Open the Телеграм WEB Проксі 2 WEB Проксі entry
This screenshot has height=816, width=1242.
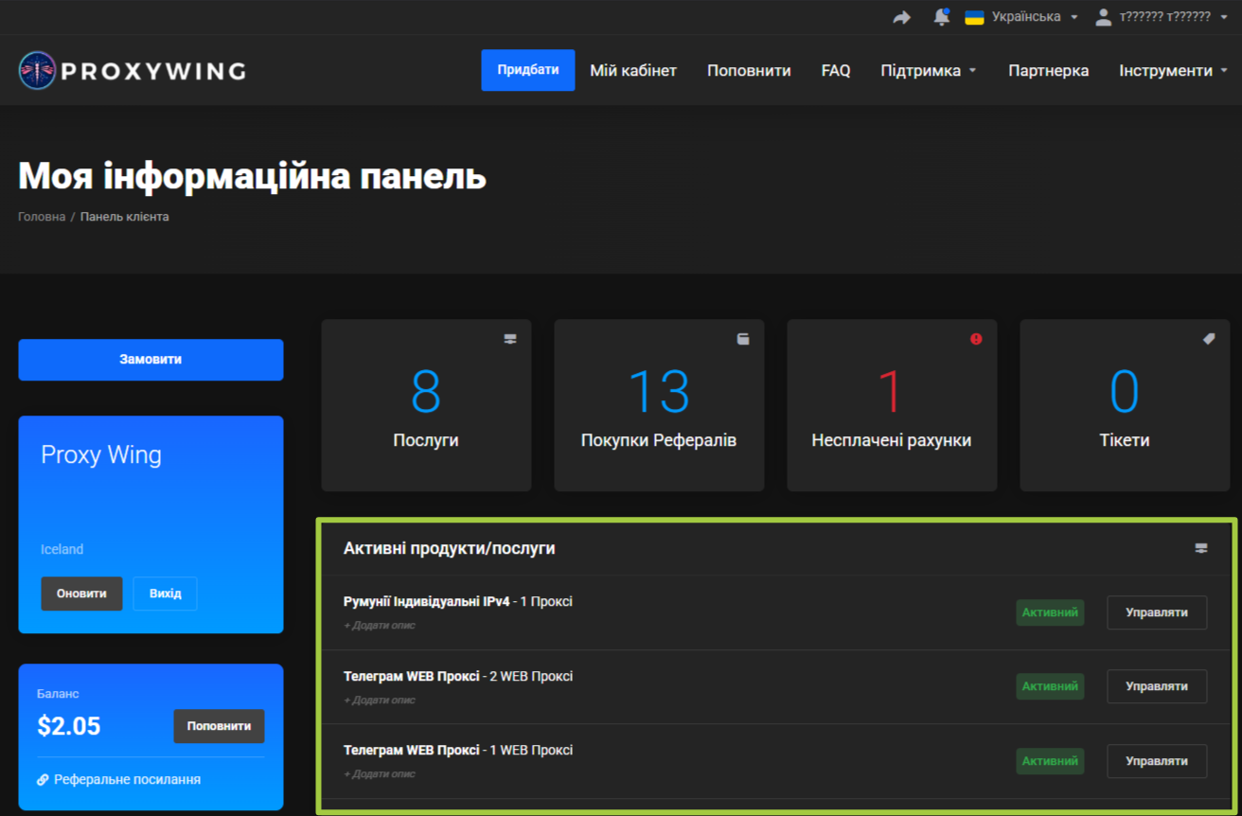(x=458, y=676)
